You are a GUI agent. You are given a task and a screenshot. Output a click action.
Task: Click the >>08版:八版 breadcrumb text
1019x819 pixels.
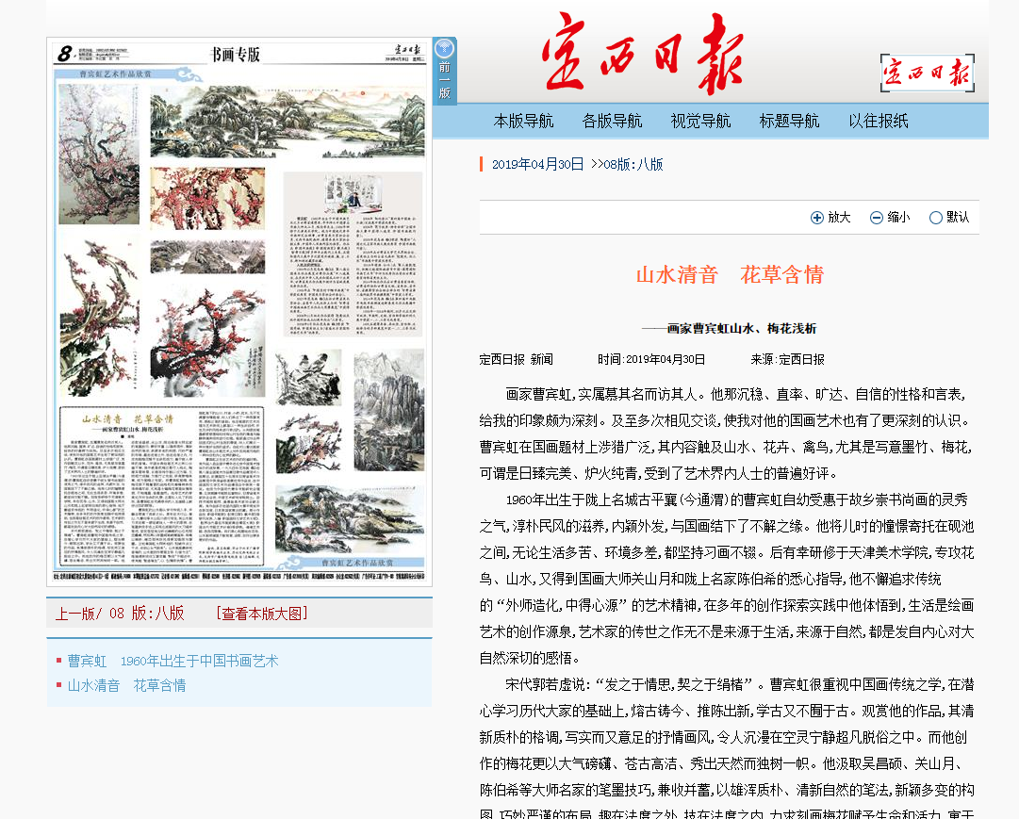tap(627, 164)
